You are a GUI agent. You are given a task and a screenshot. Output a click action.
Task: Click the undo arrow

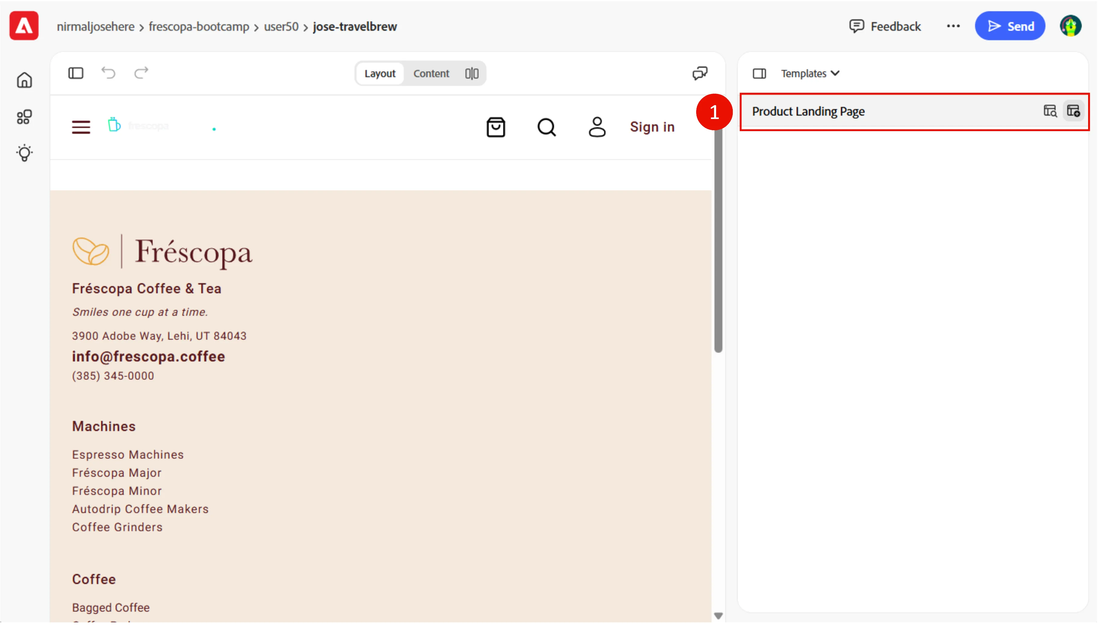(x=109, y=73)
